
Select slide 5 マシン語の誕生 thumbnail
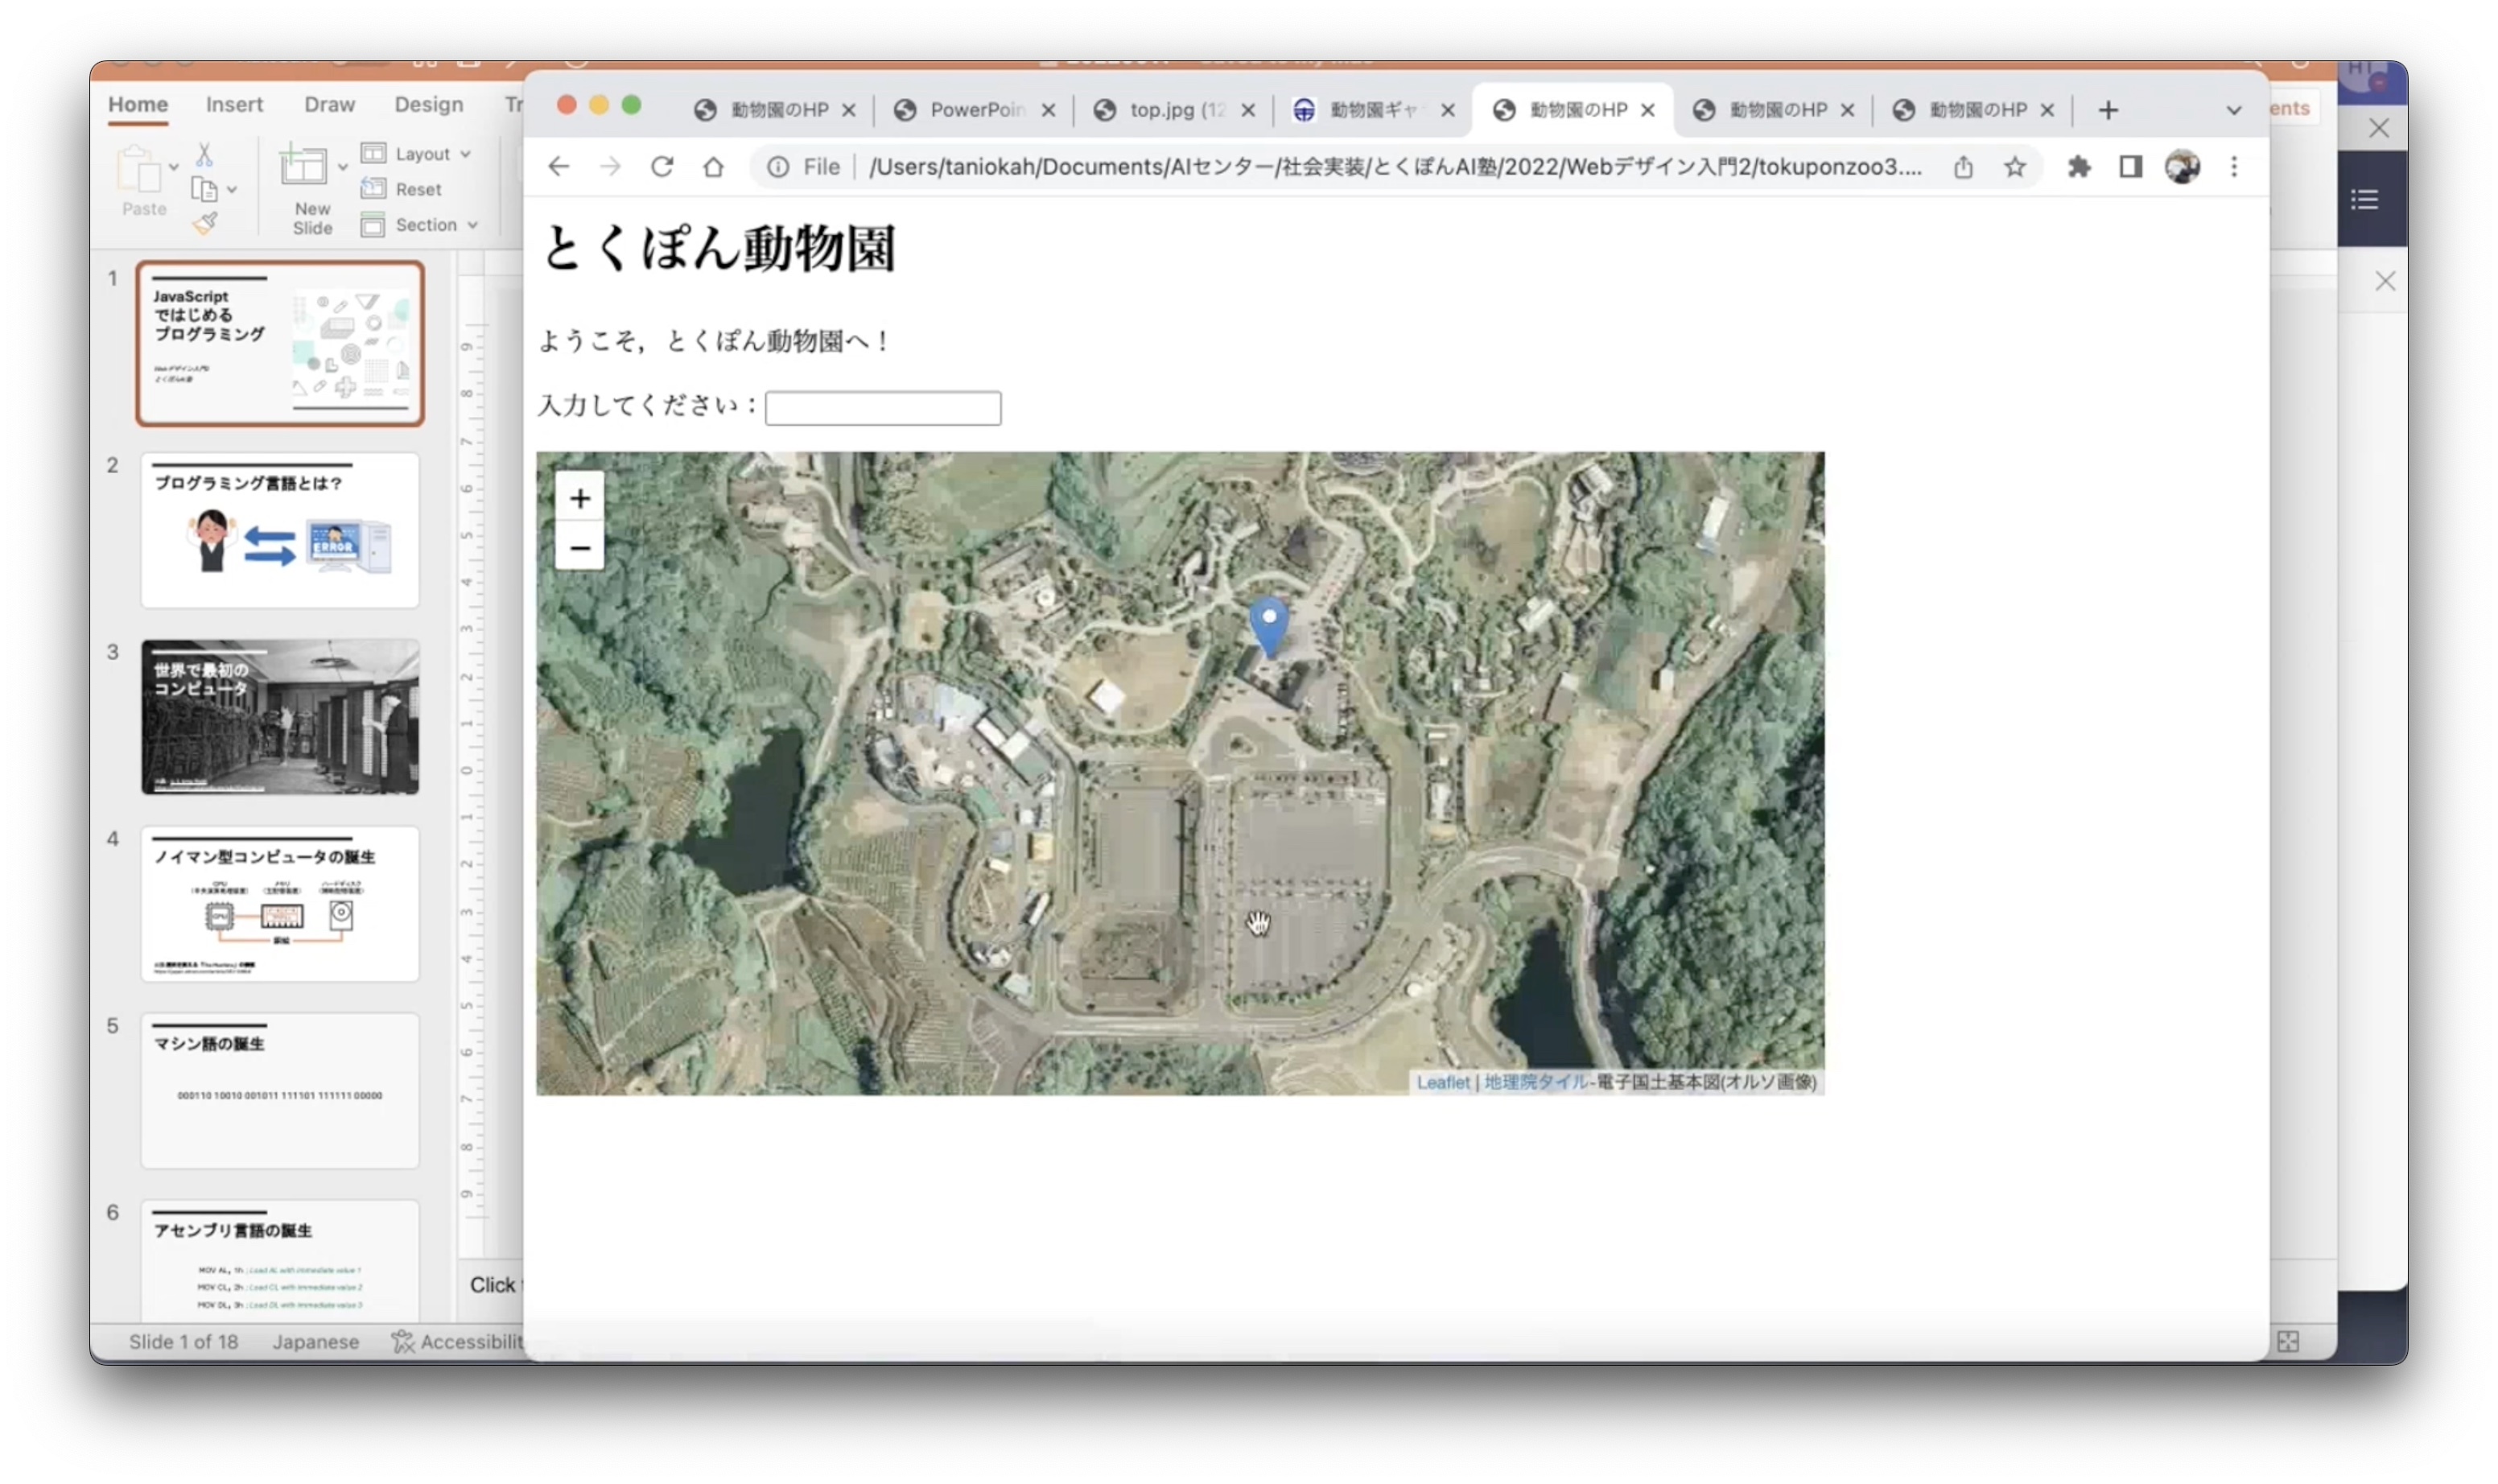[280, 1091]
